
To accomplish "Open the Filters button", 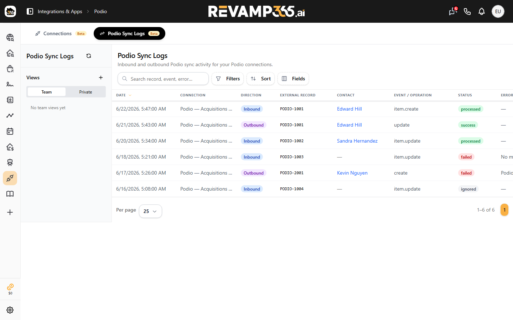I will (x=228, y=79).
